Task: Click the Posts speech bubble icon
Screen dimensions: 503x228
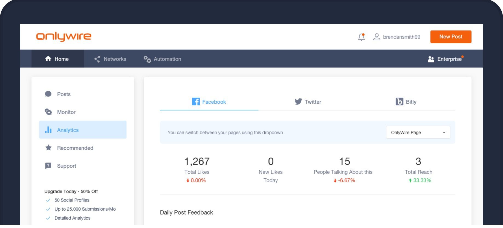Action: [48, 94]
